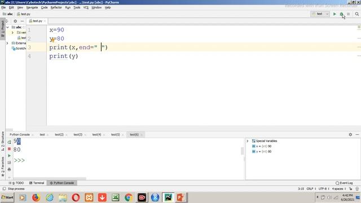This screenshot has width=361, height=203.
Task: Open the File menu
Action: [3, 7]
